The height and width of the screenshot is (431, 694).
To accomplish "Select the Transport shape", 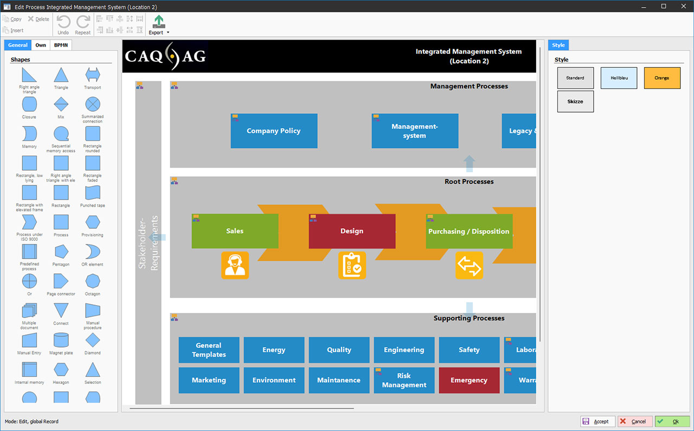I will [93, 75].
